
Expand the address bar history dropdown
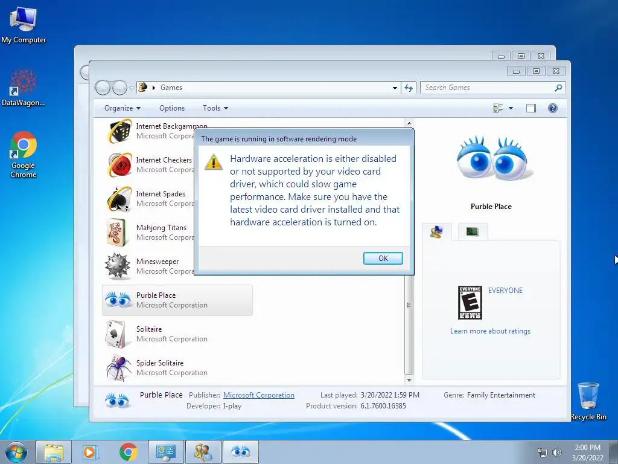click(x=395, y=88)
